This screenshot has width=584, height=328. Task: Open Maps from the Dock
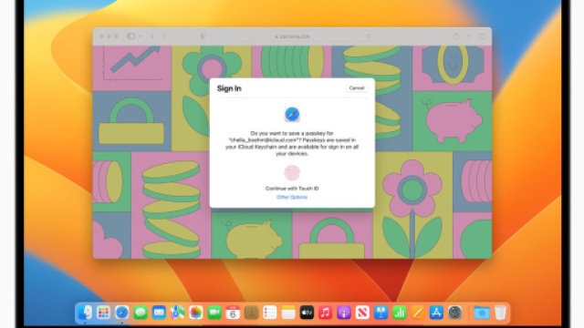coord(177,313)
